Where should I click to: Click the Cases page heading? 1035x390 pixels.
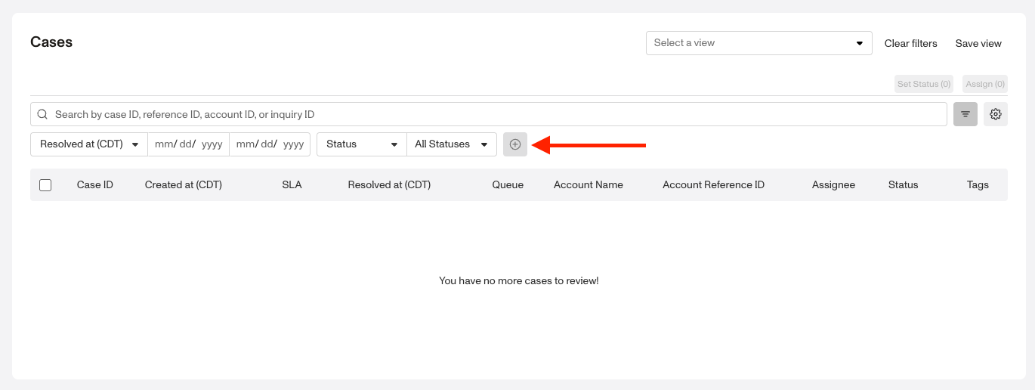(x=51, y=42)
